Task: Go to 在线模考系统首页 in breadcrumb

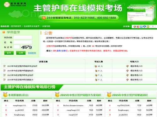Action: [32, 26]
